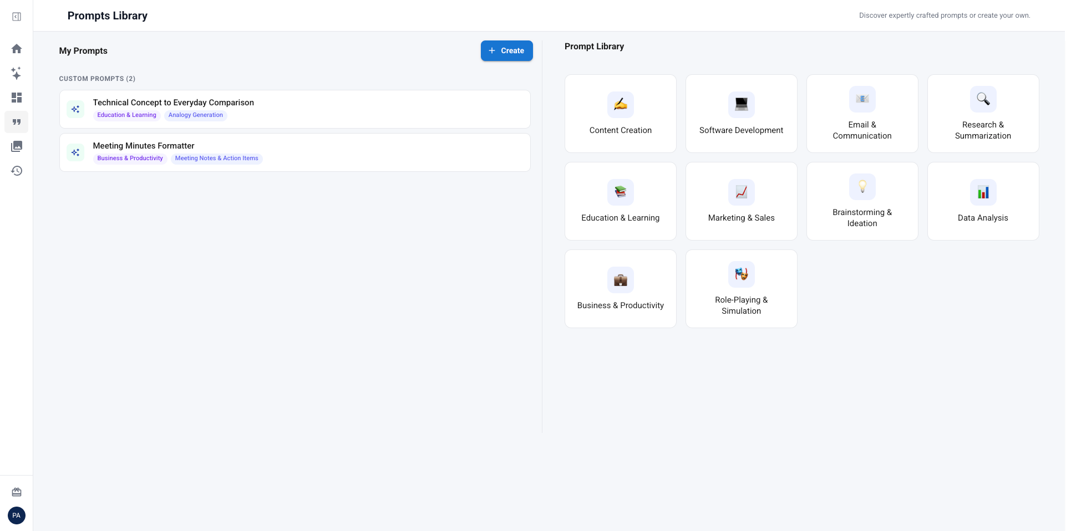
Task: Click the Education & Learning books icon
Action: (x=621, y=192)
